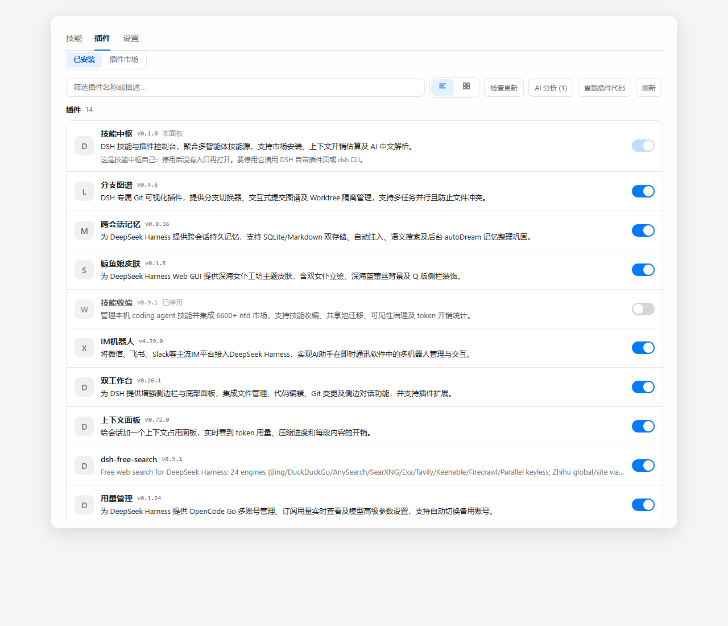Run AI 分析 (1)

(551, 88)
